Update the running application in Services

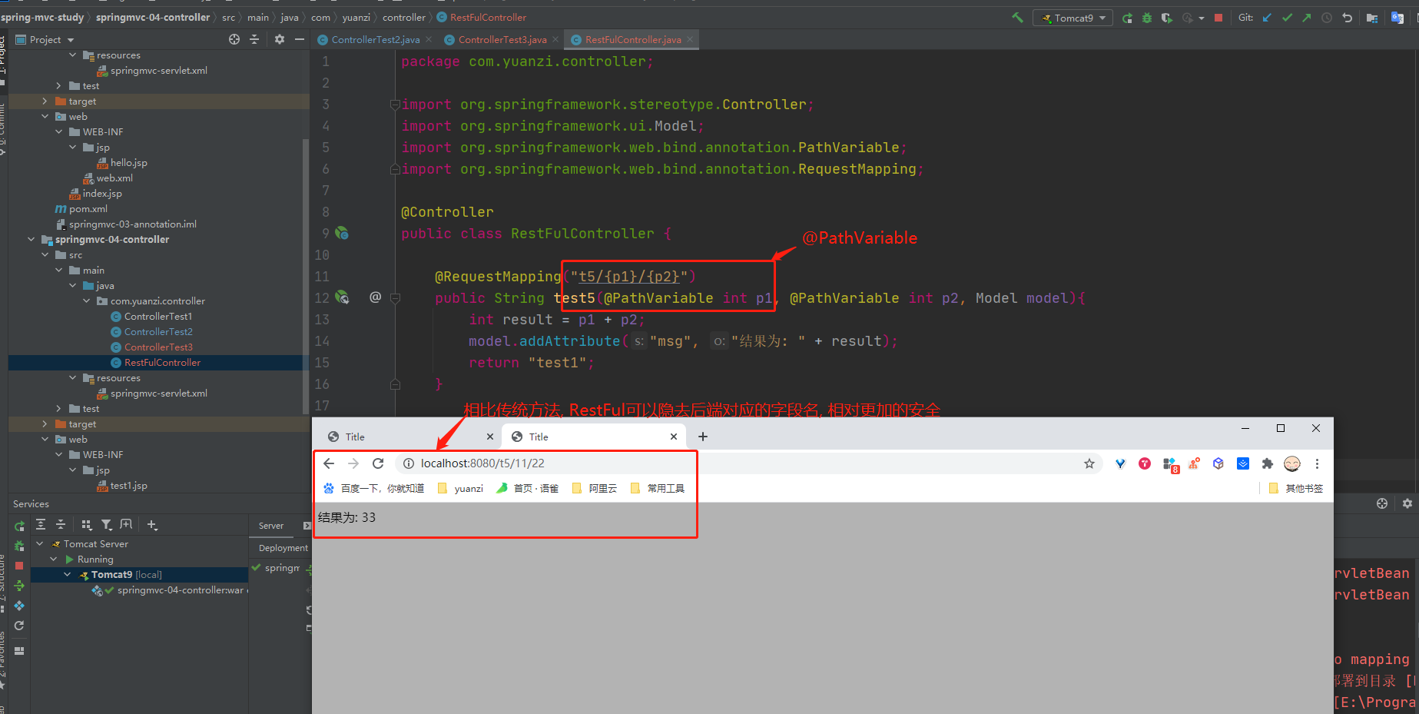coord(19,626)
